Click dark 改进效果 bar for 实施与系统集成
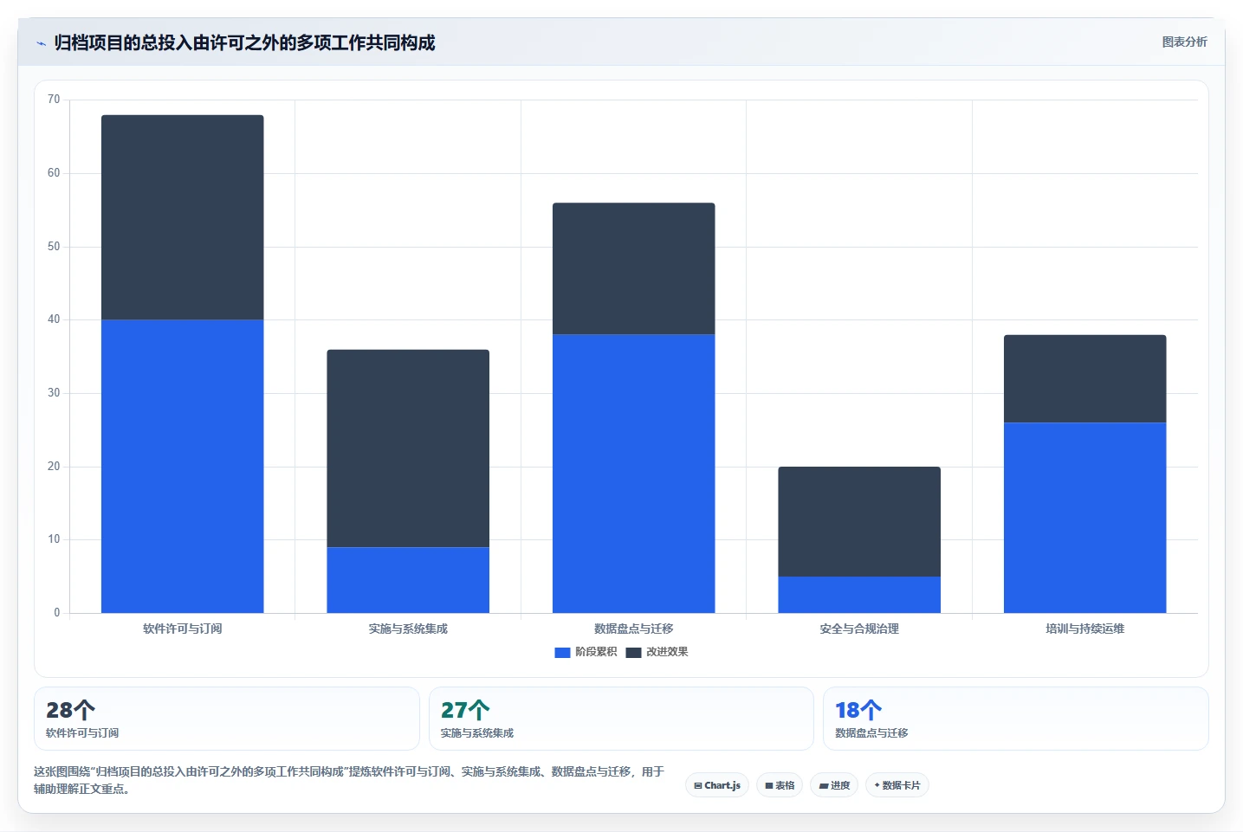The image size is (1243, 832). point(408,448)
